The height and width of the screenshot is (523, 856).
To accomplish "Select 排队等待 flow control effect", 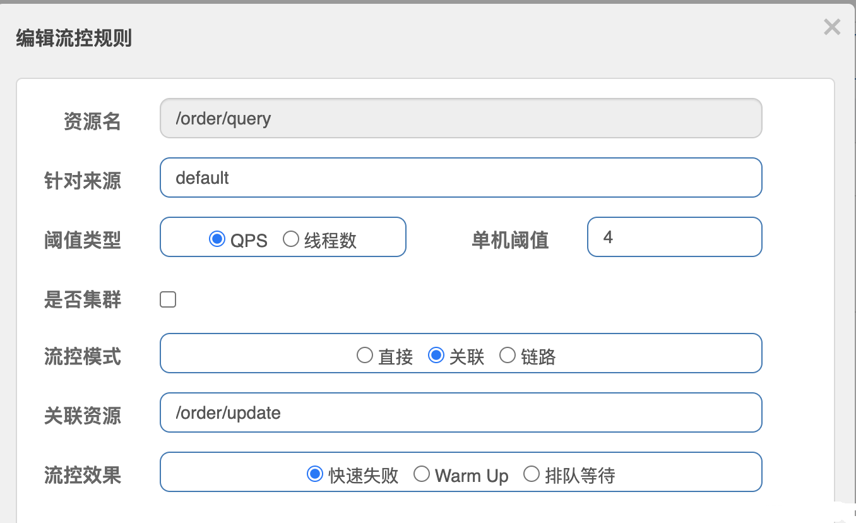I will [532, 474].
